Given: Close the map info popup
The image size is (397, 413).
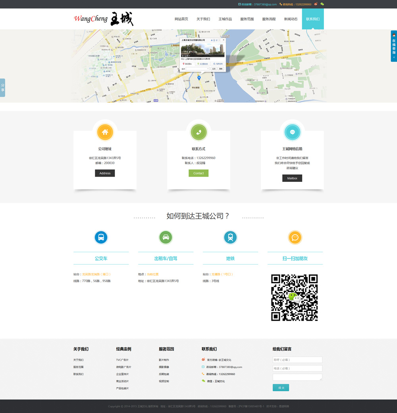Looking at the screenshot, I should point(224,40).
